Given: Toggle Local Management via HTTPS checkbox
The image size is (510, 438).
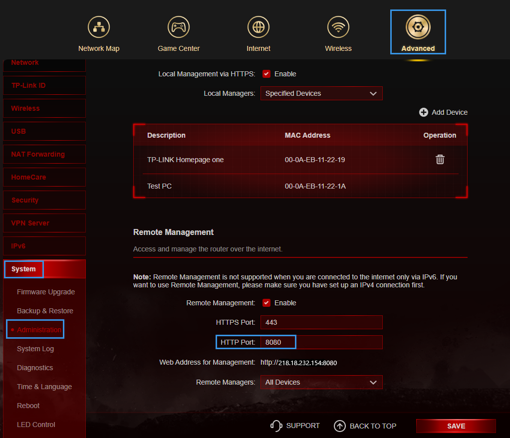Looking at the screenshot, I should point(266,74).
